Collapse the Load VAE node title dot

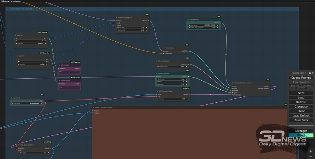(11, 98)
